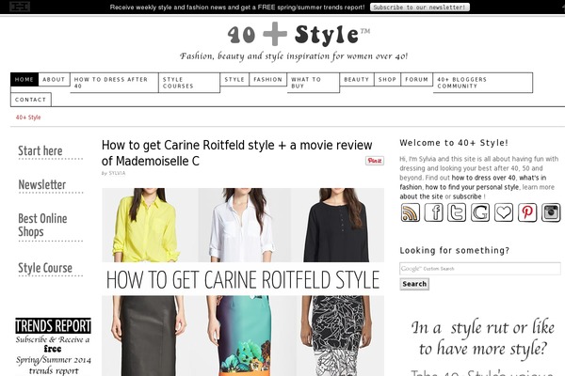This screenshot has height=376, width=565.
Task: Click the Search button
Action: (414, 284)
